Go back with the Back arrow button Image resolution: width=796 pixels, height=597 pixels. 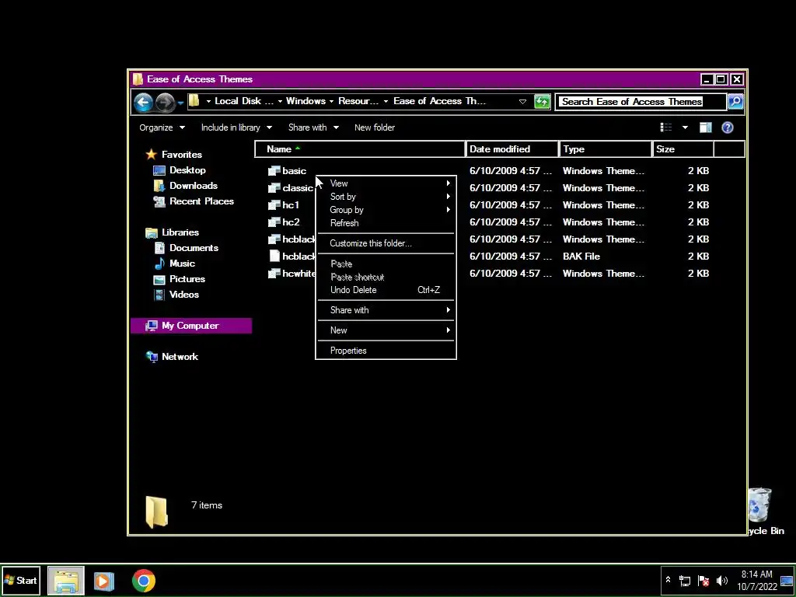144,102
